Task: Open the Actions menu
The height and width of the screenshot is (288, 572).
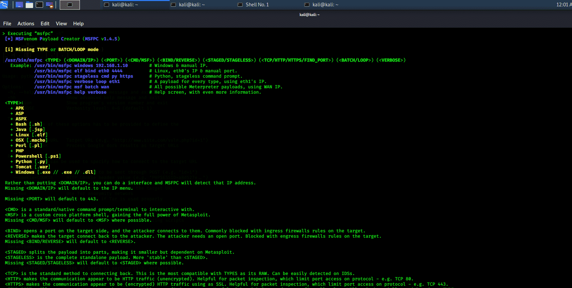Action: point(26,24)
